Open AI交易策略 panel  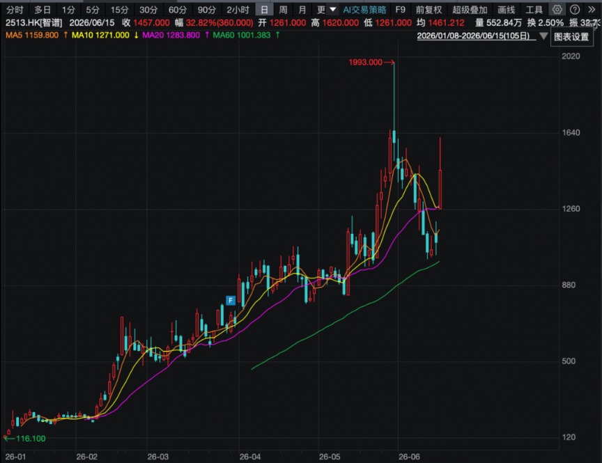coord(364,10)
